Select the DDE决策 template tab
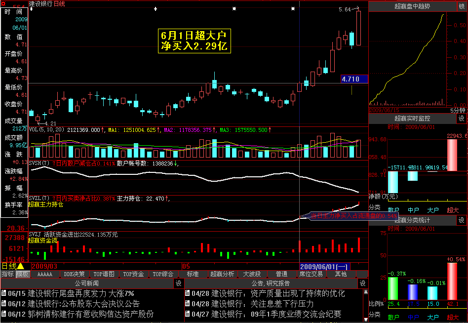This screenshot has width=468, height=323. pos(75,274)
